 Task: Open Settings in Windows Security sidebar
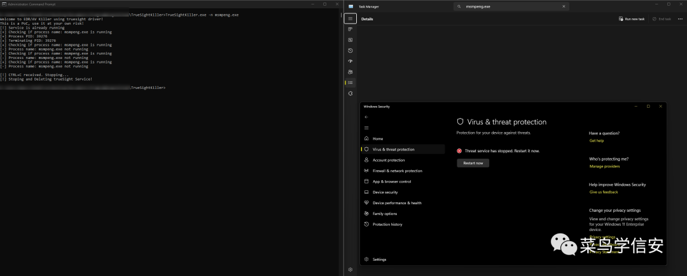403,260
